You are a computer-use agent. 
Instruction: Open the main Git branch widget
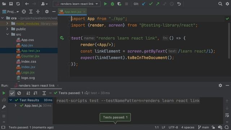tap(204, 127)
